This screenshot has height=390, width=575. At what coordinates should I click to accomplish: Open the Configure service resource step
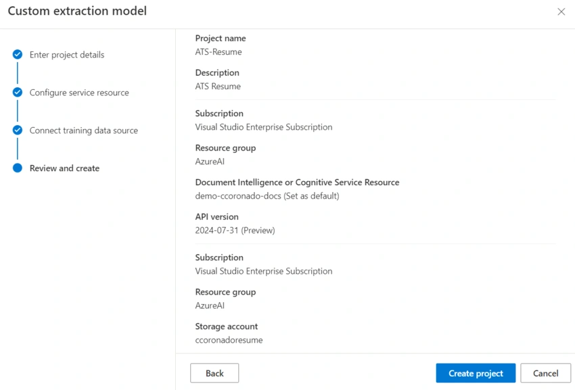point(79,93)
